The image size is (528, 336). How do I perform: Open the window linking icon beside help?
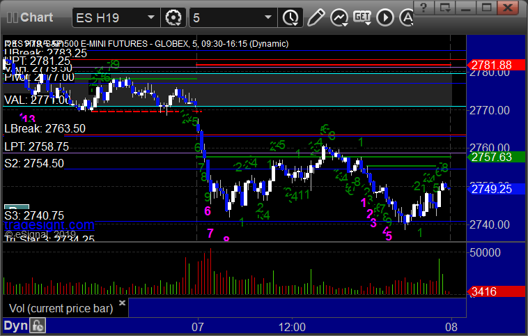point(444,8)
